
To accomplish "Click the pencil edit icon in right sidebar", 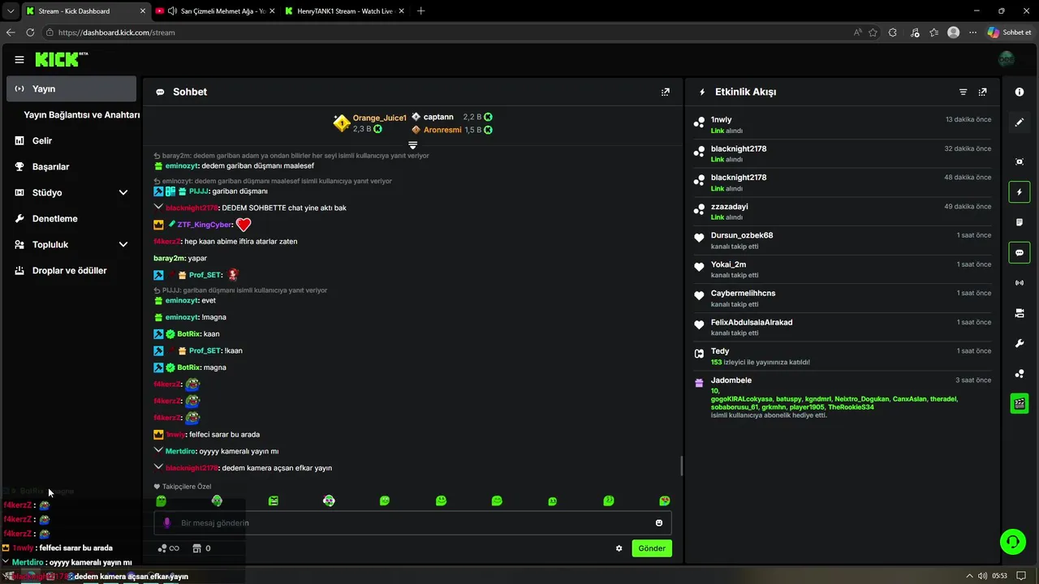I will pos(1020,122).
